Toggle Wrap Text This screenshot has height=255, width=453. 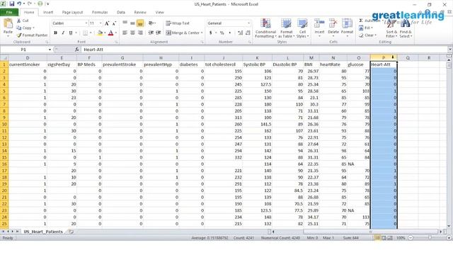[x=178, y=23]
